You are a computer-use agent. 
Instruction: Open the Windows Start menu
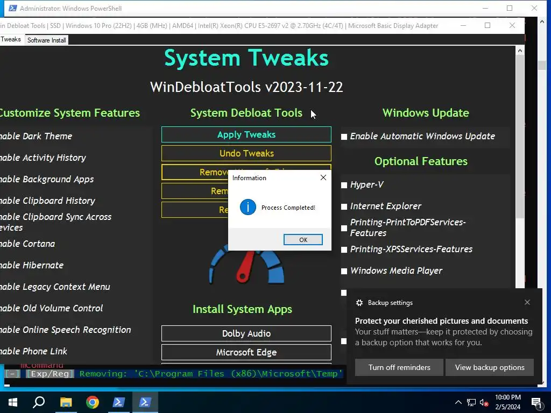point(13,402)
